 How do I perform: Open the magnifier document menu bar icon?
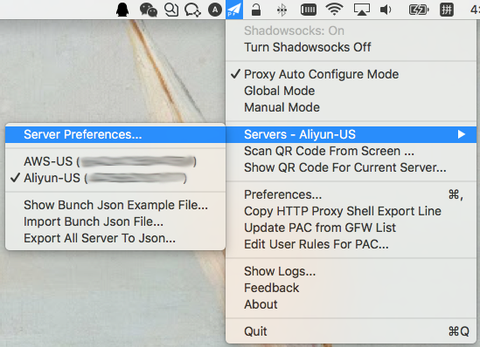point(171,10)
